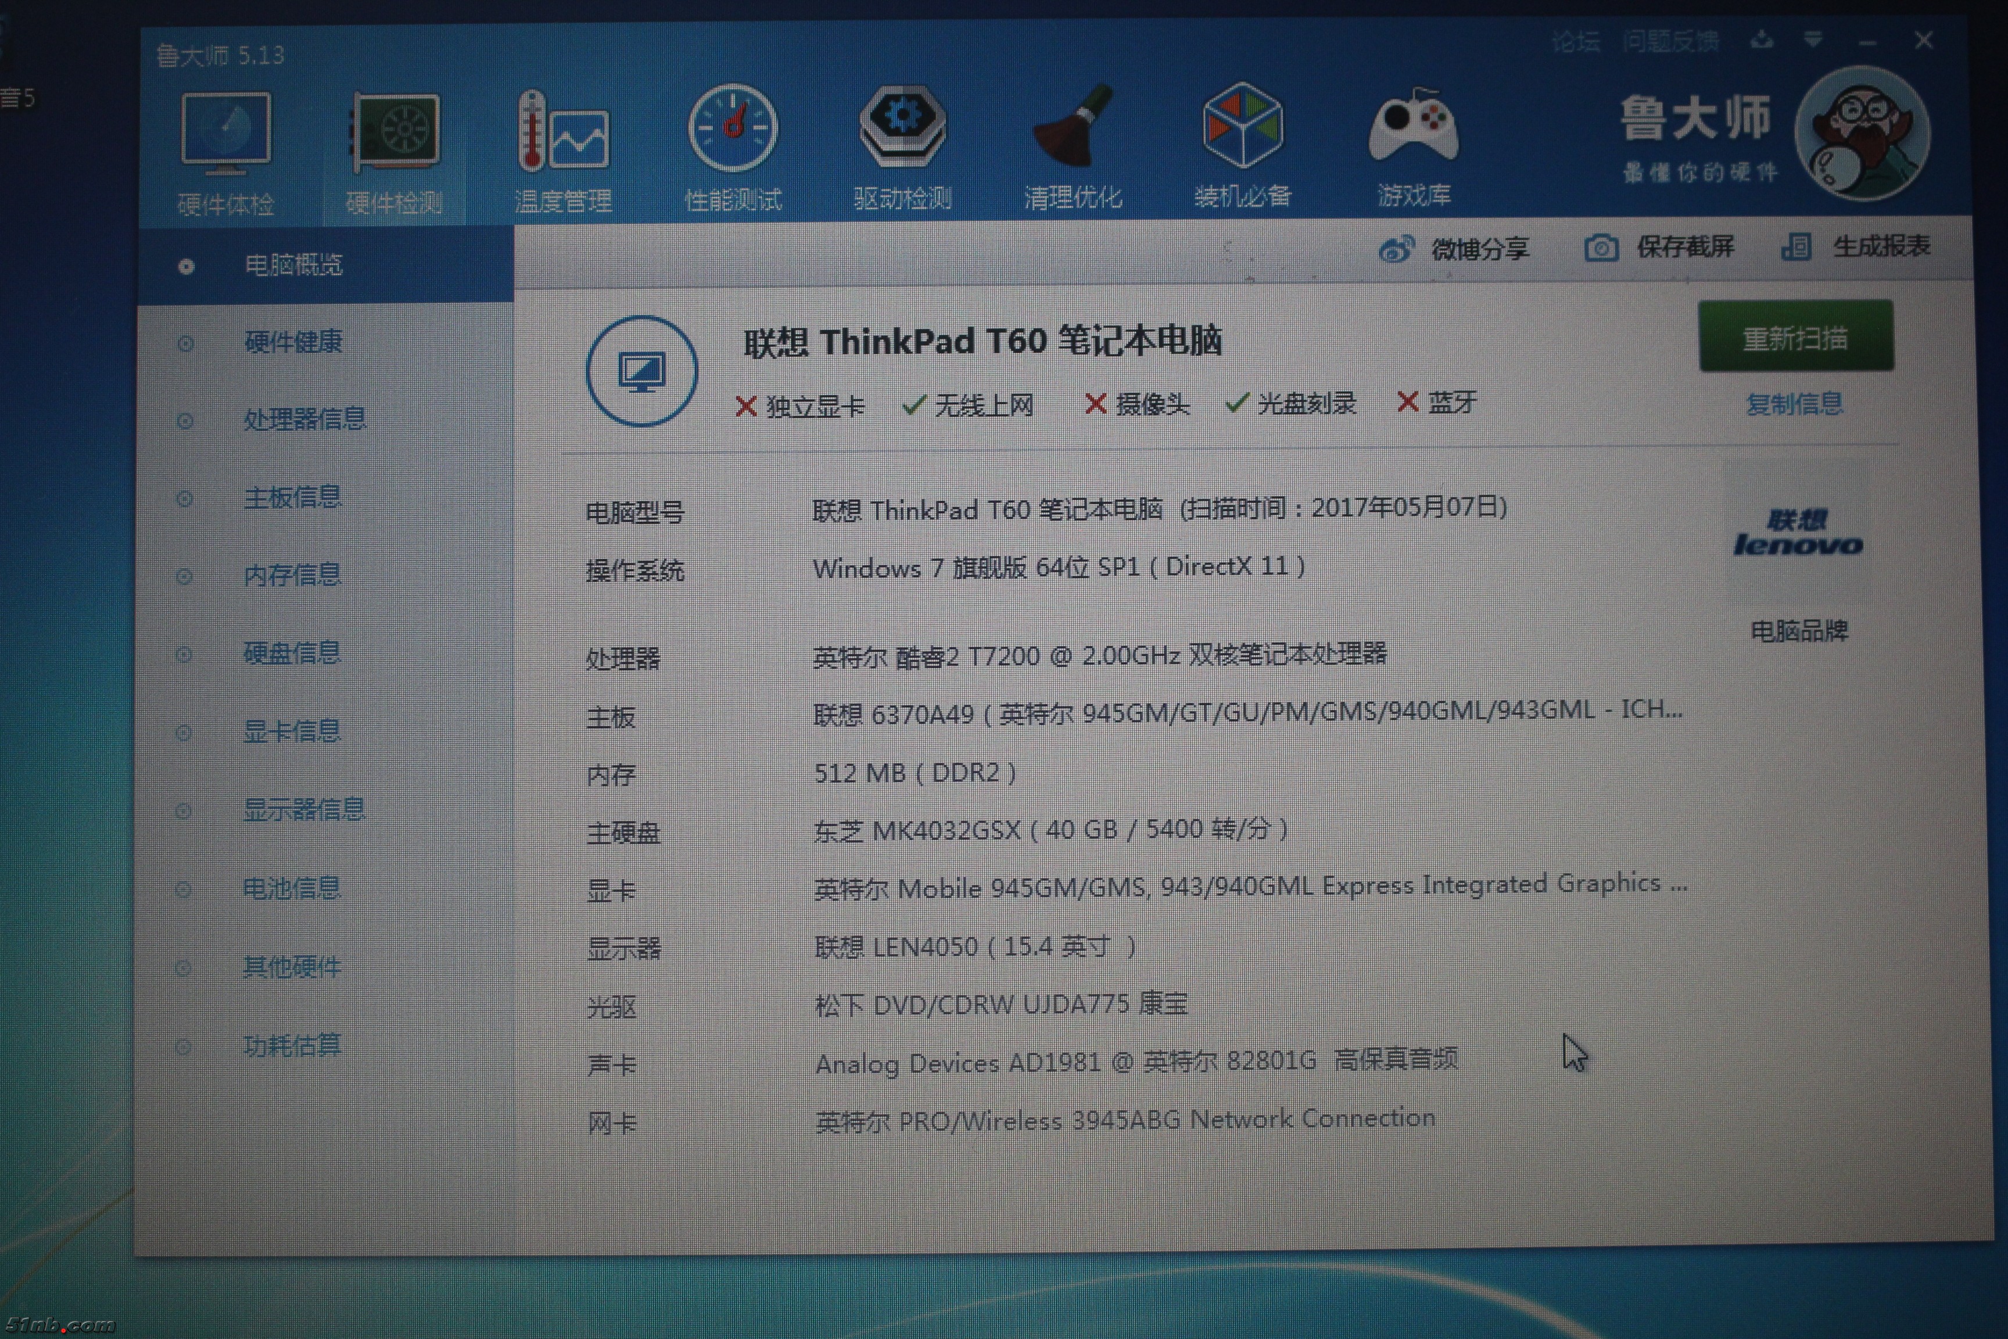Select 显卡信息 in the sidebar
Screen dimensions: 2008x1339
[x=292, y=732]
